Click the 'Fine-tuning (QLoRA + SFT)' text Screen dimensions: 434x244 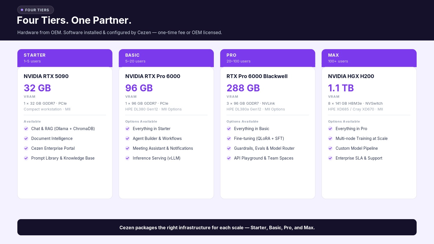pyautogui.click(x=259, y=138)
